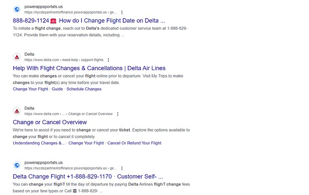Viewport: 309px width, 195px height.
Task: Follow 'Cancel Or Refund Your Flight' sitelink
Action: (134, 143)
